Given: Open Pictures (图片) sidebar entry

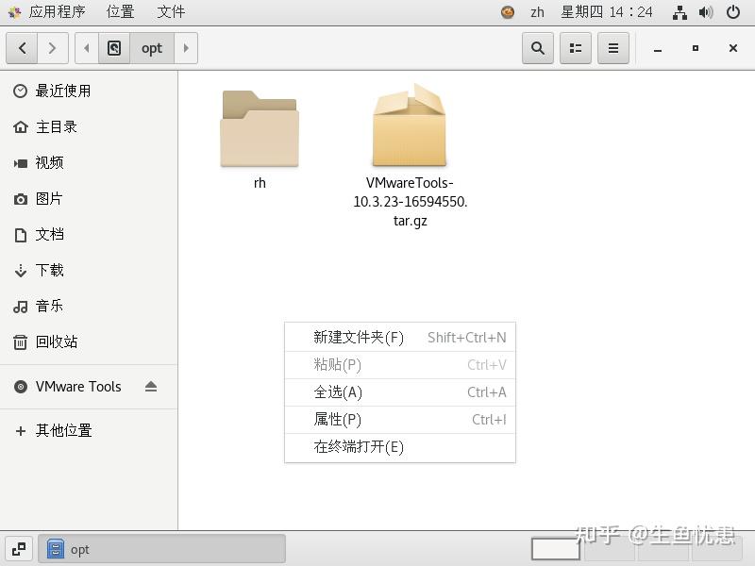Looking at the screenshot, I should click(89, 199).
